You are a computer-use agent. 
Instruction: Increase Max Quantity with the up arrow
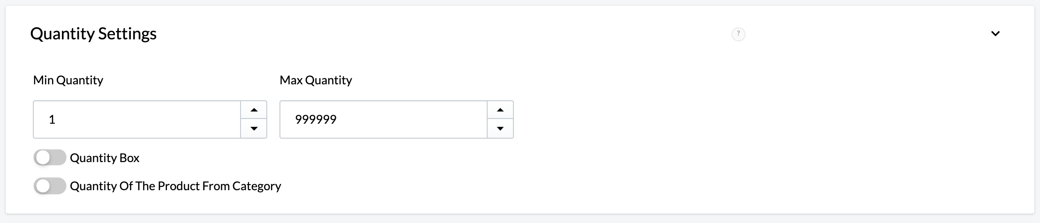pos(500,110)
